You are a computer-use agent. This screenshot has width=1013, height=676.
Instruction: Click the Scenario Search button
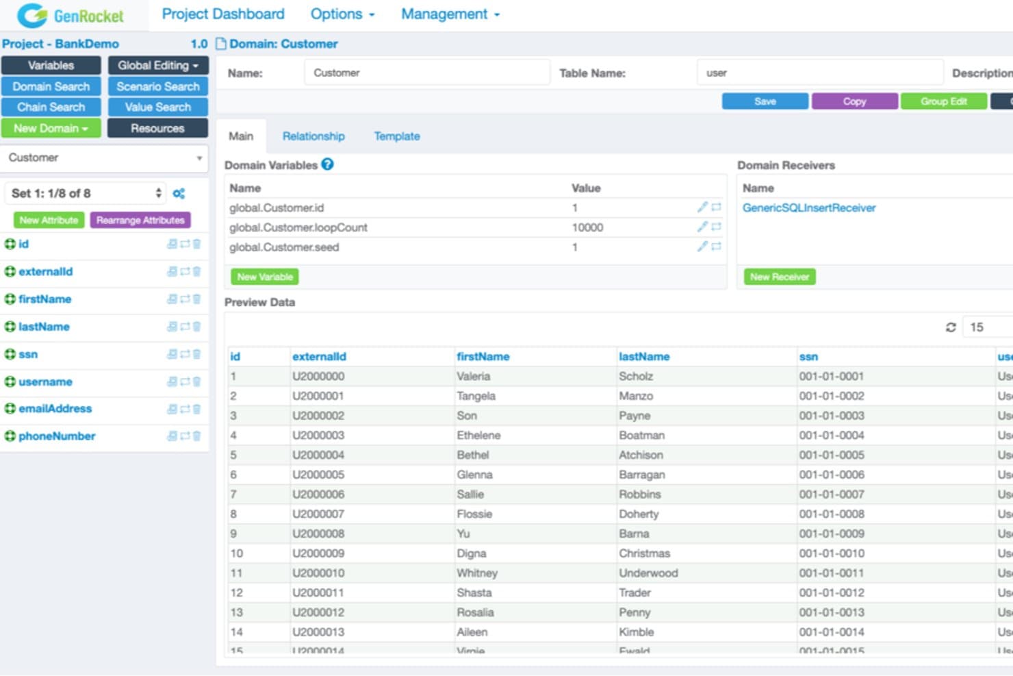[x=158, y=86]
